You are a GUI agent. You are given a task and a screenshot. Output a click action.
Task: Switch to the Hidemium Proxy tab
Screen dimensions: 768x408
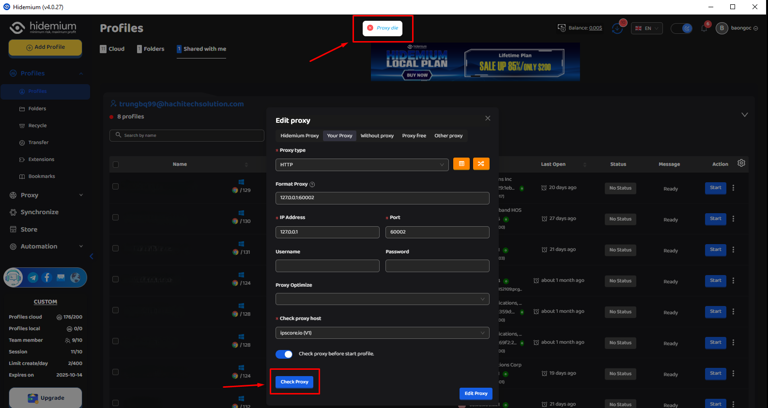pyautogui.click(x=299, y=136)
